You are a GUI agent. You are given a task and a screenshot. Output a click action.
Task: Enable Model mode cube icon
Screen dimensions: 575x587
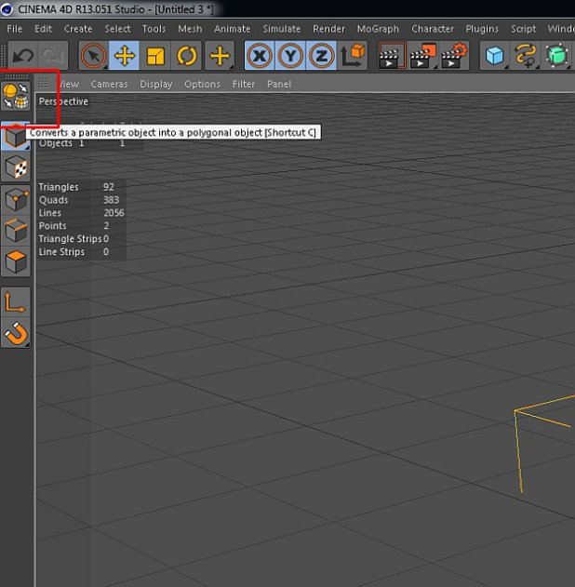point(16,136)
